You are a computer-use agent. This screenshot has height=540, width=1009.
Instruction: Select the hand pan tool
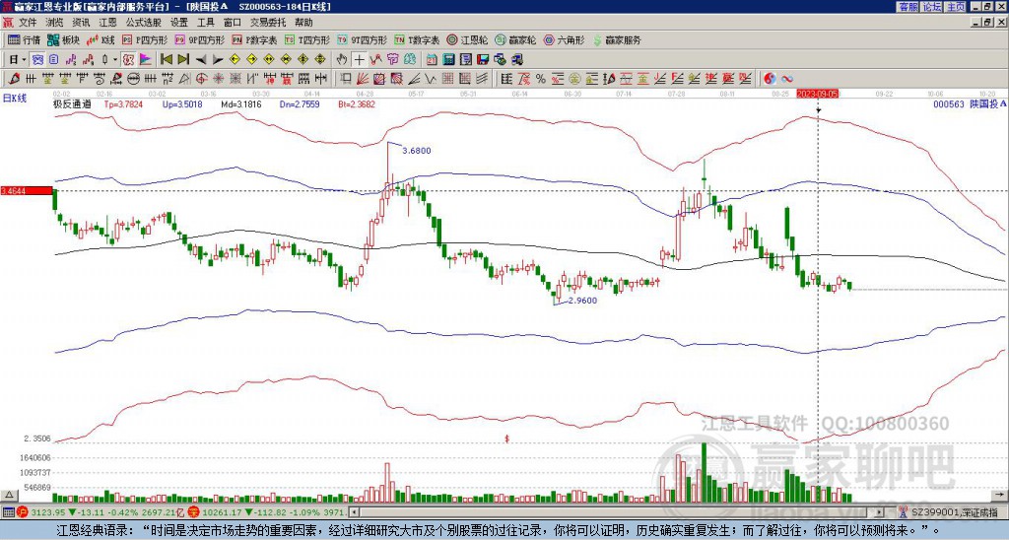click(342, 60)
